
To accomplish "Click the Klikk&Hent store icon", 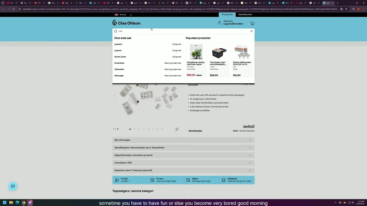I will (x=224, y=180).
